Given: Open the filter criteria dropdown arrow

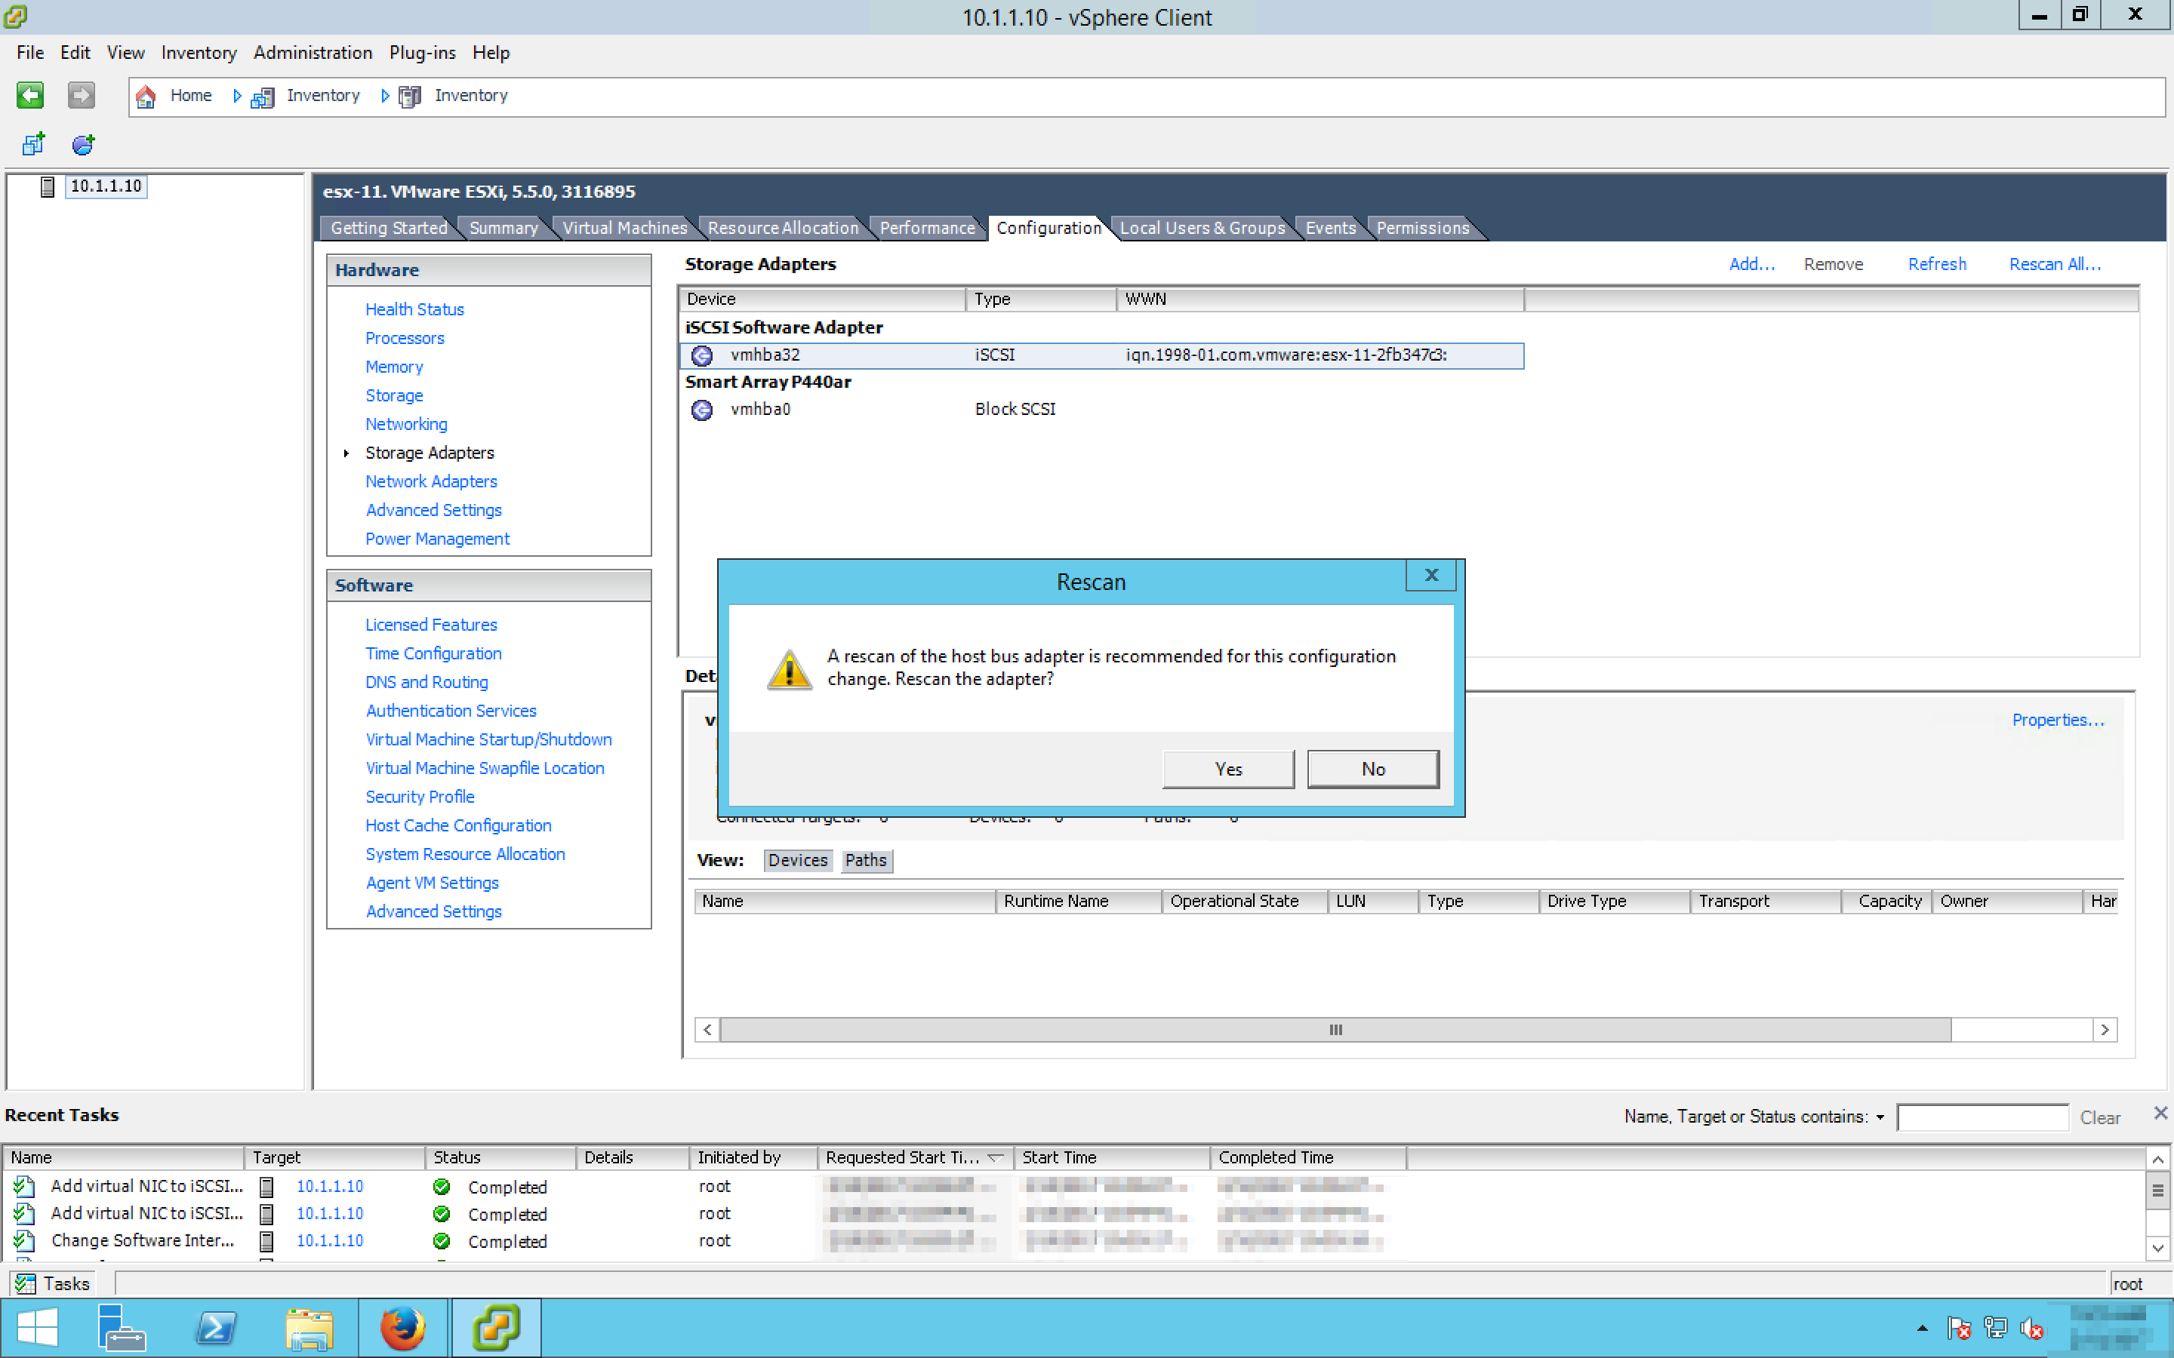Looking at the screenshot, I should pyautogui.click(x=1880, y=1117).
